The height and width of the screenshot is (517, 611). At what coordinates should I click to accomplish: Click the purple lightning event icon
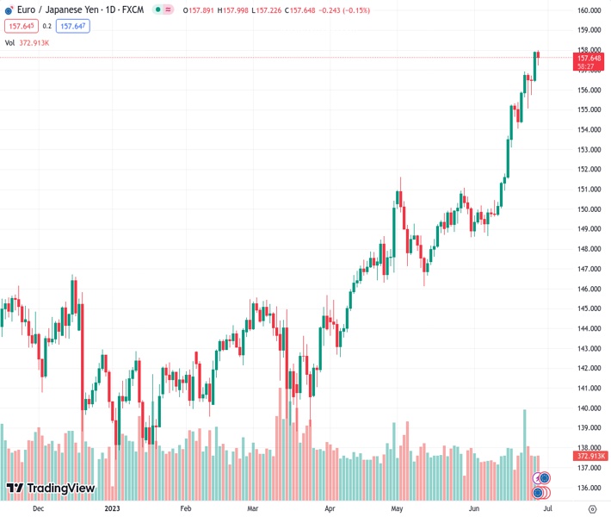tap(537, 478)
